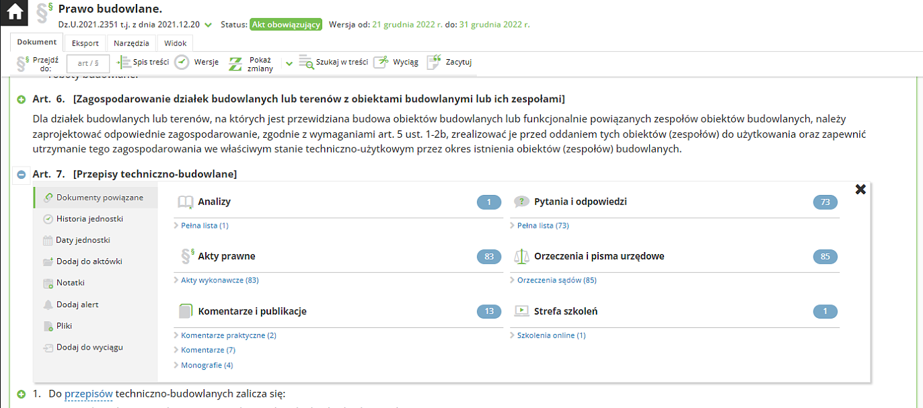Image resolution: width=923 pixels, height=408 pixels.
Task: Click the Wyciąg extract icon
Action: click(x=381, y=63)
